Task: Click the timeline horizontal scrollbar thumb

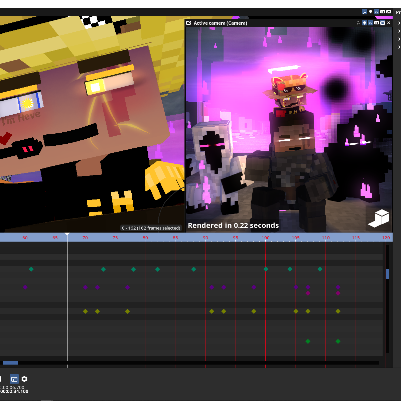Action: pos(10,363)
